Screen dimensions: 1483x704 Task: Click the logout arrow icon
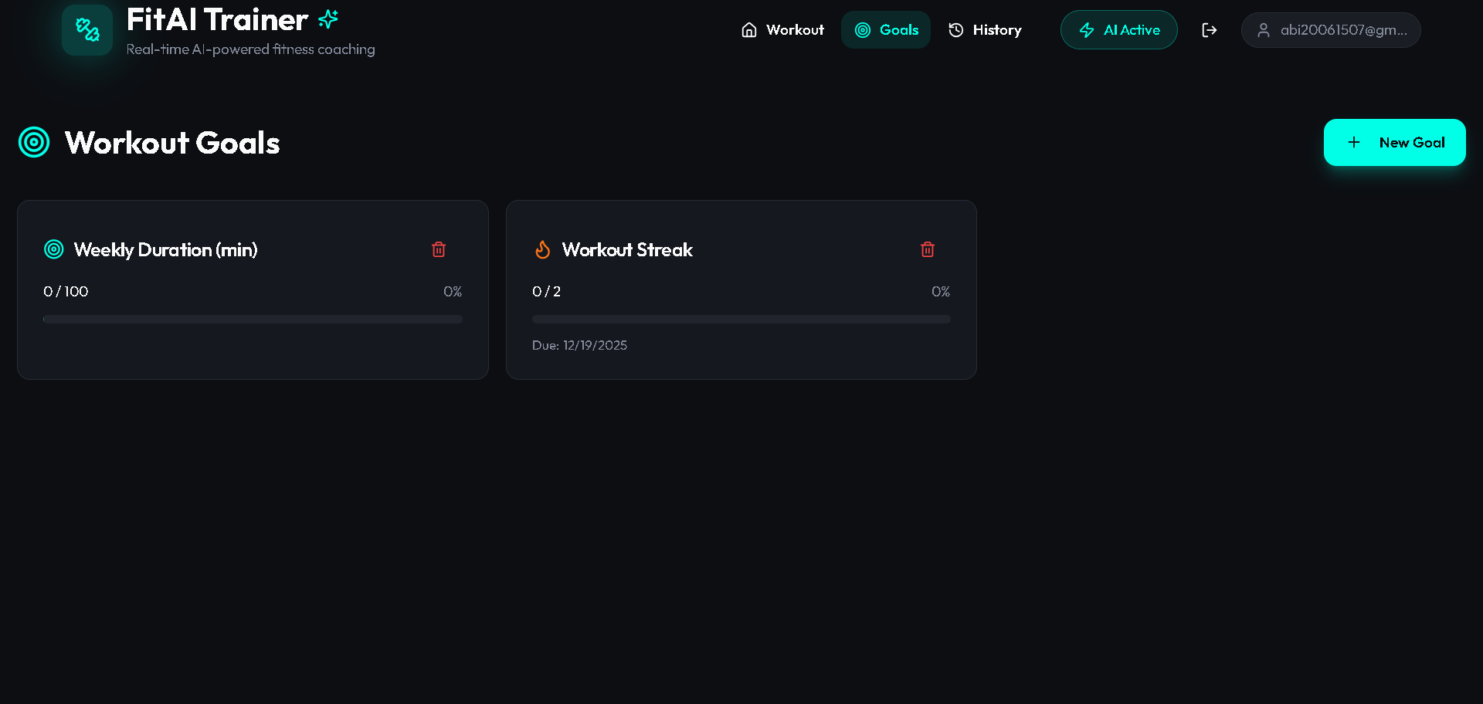pyautogui.click(x=1210, y=30)
